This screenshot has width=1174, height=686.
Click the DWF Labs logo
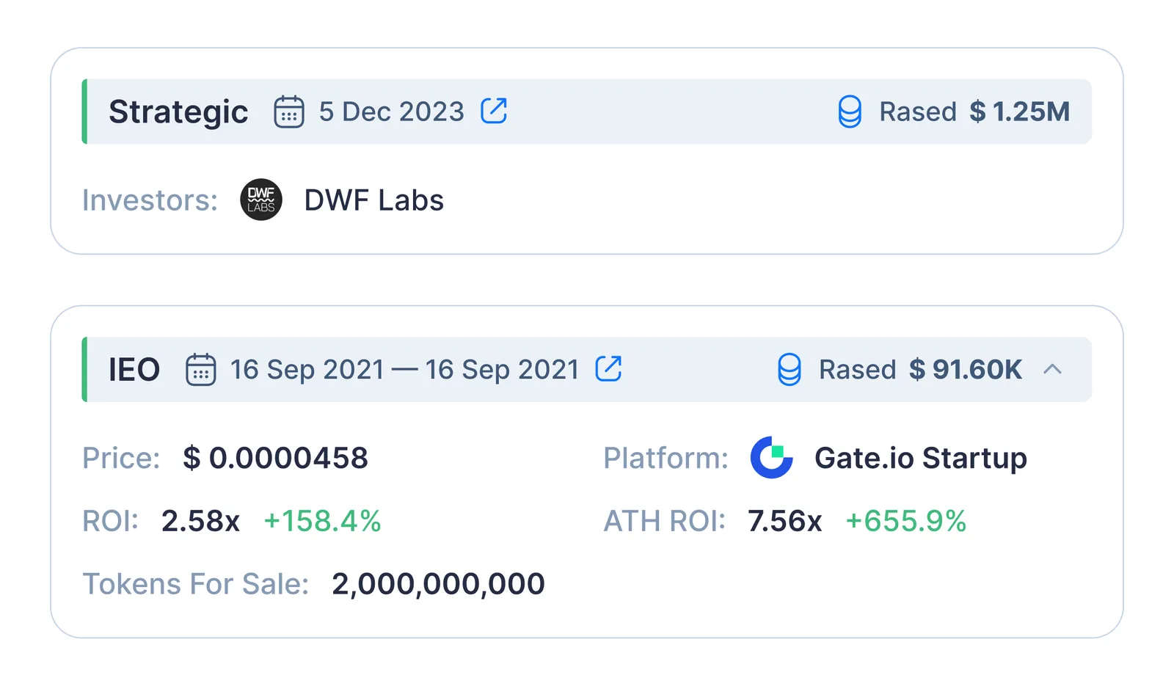261,200
